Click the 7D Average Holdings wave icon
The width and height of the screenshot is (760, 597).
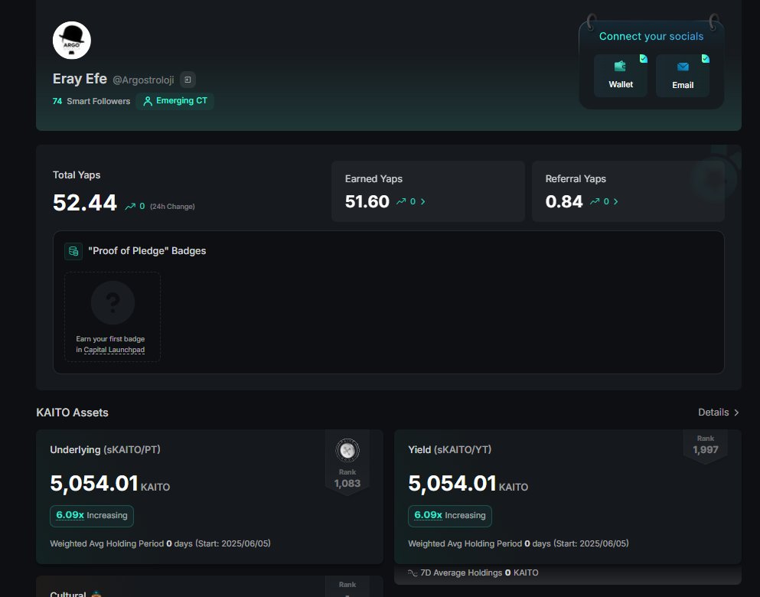[413, 573]
